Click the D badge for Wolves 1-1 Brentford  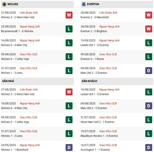tap(69, 148)
